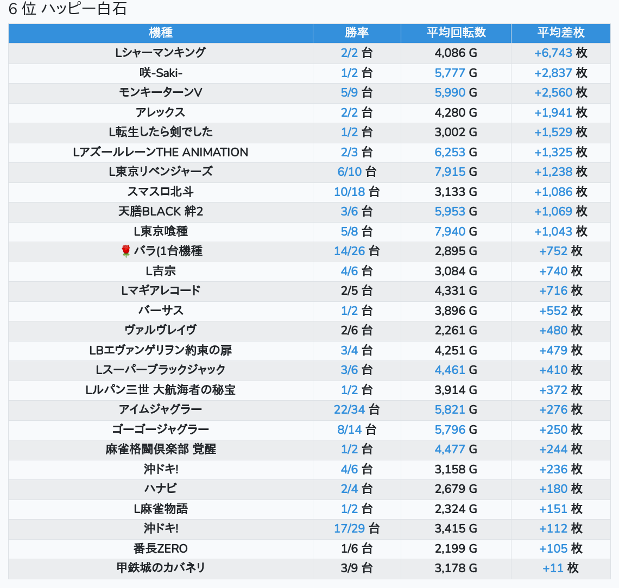Click difference value +1,941 枚
Screen dimensions: 619x588
point(560,112)
